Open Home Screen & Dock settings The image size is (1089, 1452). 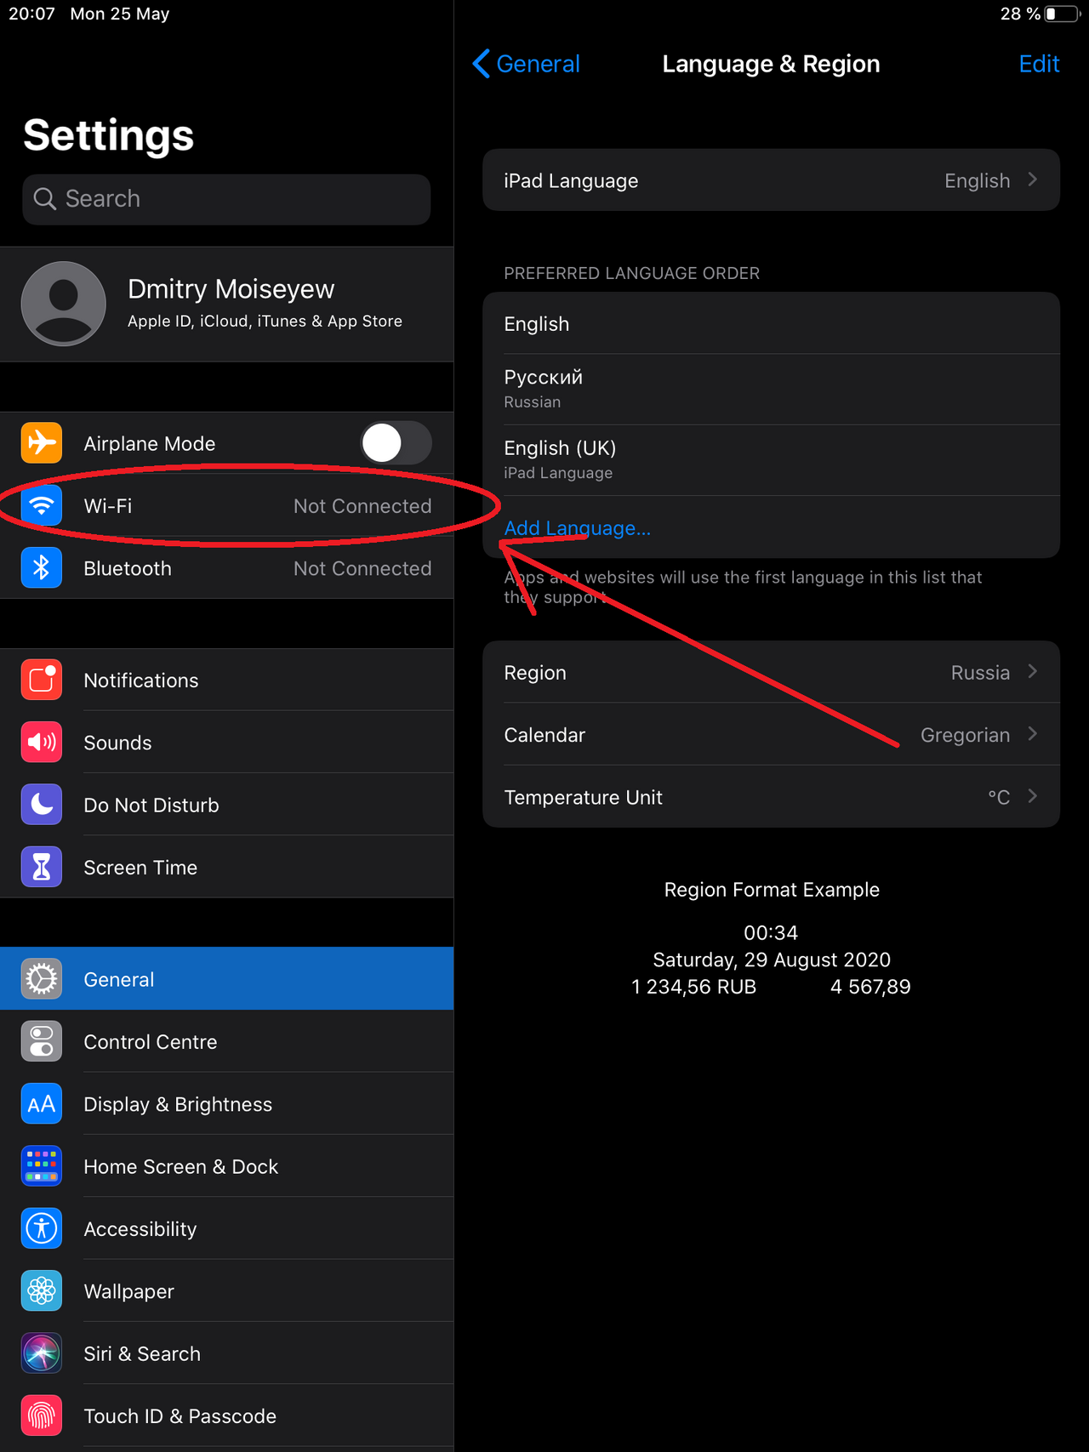(x=227, y=1166)
